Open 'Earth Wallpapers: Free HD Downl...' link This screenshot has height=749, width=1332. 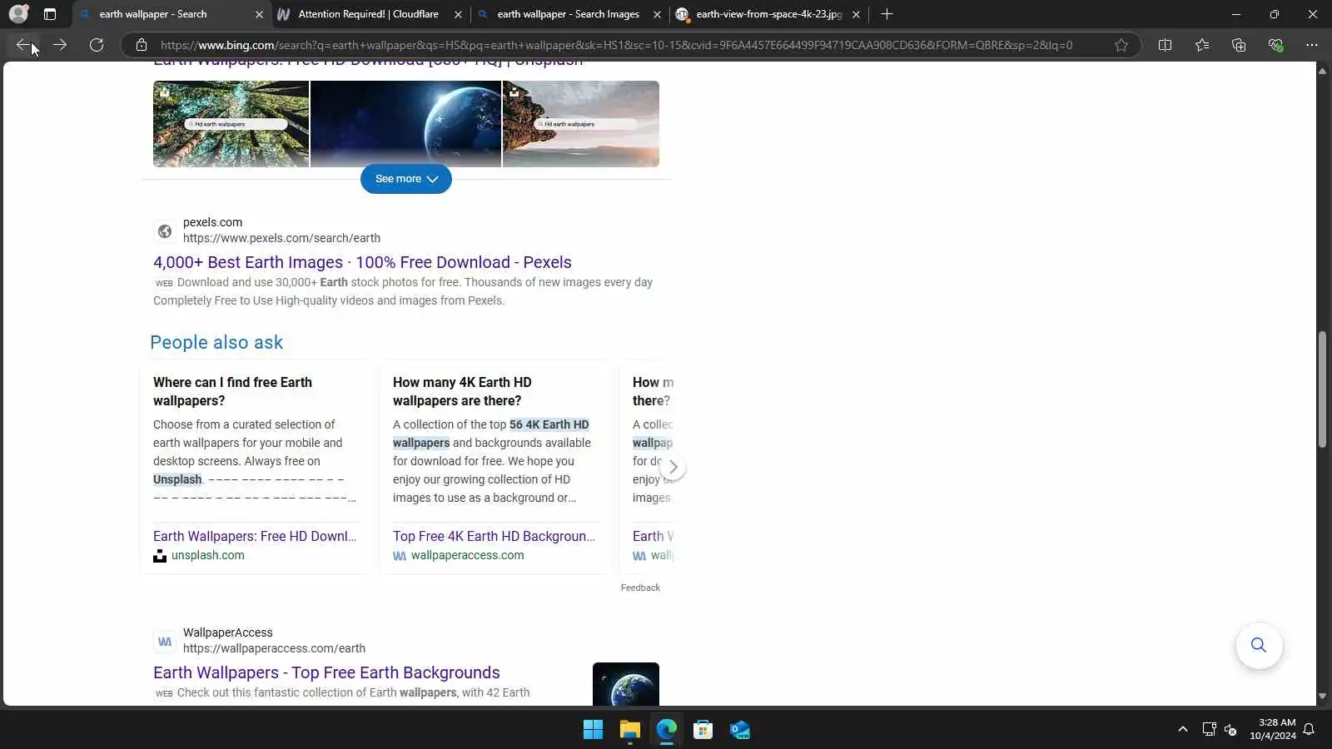coord(255,536)
